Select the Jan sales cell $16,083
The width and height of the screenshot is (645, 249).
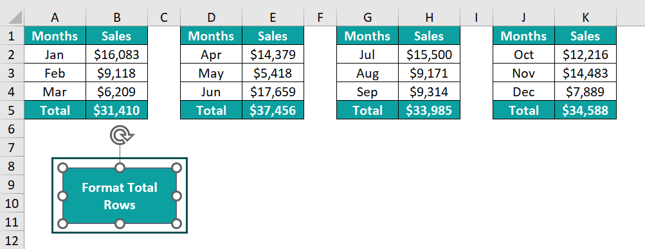tap(117, 55)
